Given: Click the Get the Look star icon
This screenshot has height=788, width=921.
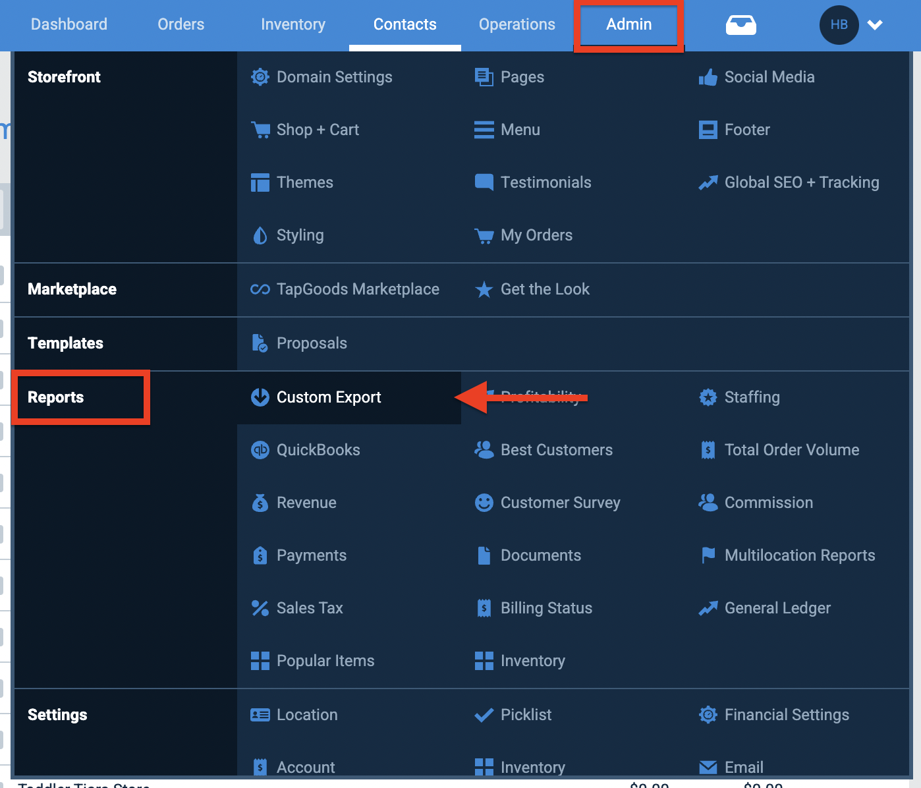Looking at the screenshot, I should pos(484,289).
